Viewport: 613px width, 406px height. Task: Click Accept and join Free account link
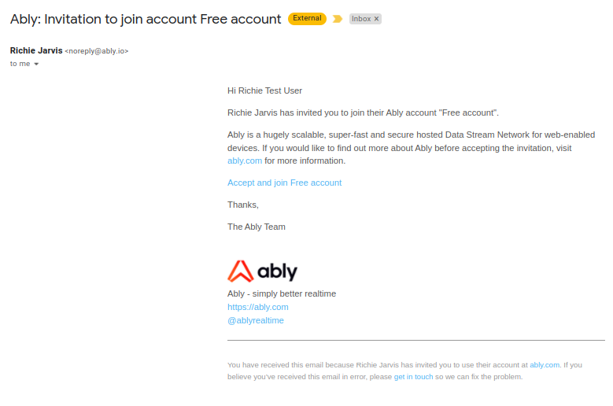click(x=285, y=183)
